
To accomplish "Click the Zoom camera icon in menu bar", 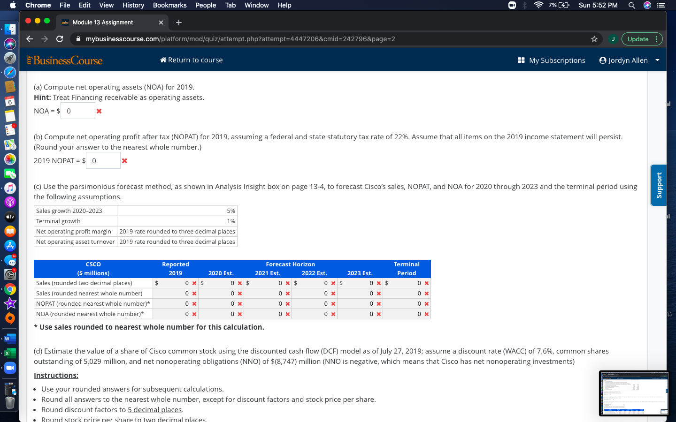I will click(x=512, y=6).
